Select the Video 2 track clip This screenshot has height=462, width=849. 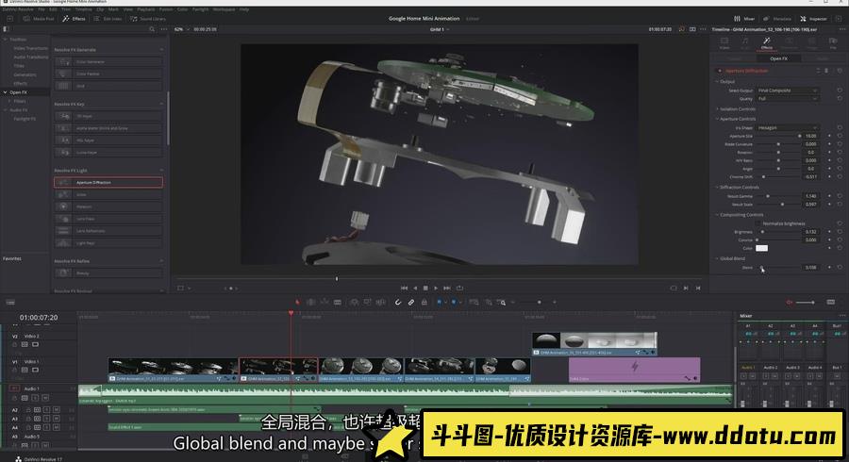click(x=594, y=344)
